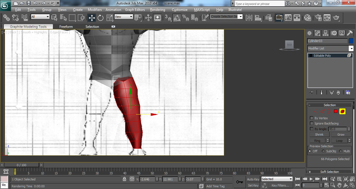Toggle the Auto Key button
The height and width of the screenshot is (189, 356).
tap(253, 179)
